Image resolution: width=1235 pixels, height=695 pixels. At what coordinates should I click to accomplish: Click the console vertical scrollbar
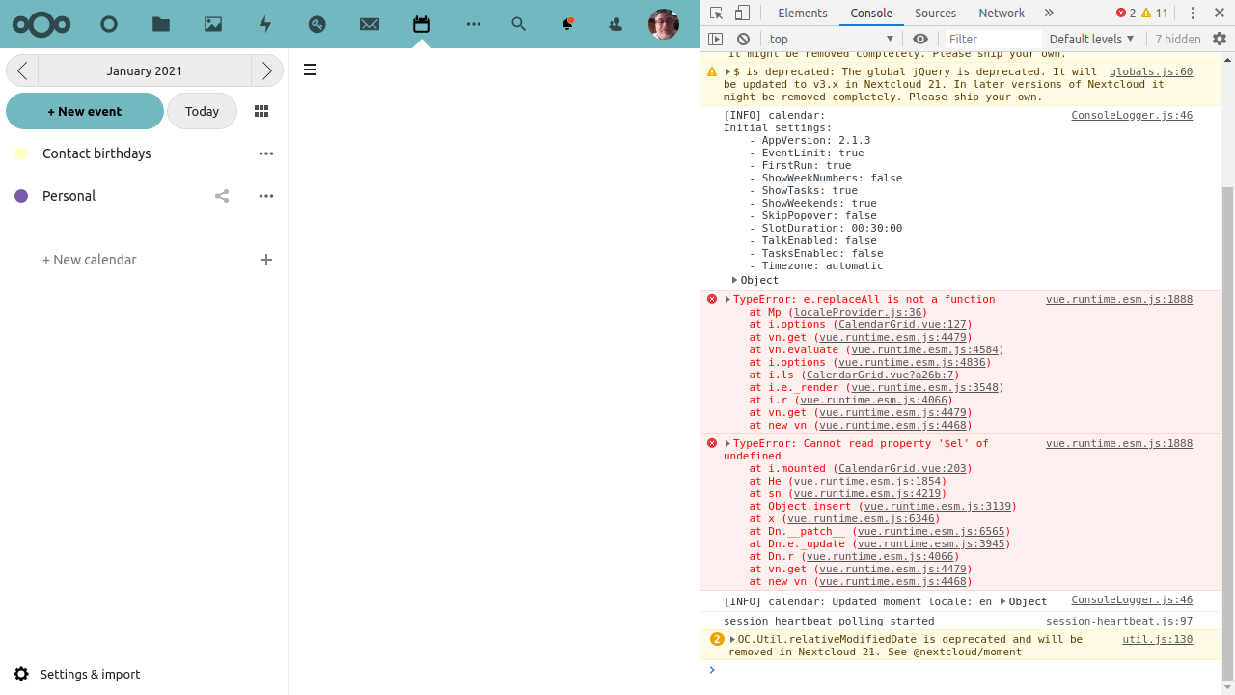tap(1227, 433)
